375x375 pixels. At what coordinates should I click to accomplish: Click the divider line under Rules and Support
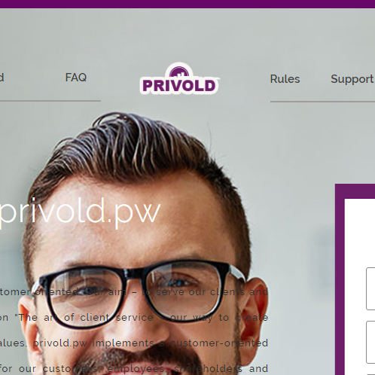[x=322, y=102]
